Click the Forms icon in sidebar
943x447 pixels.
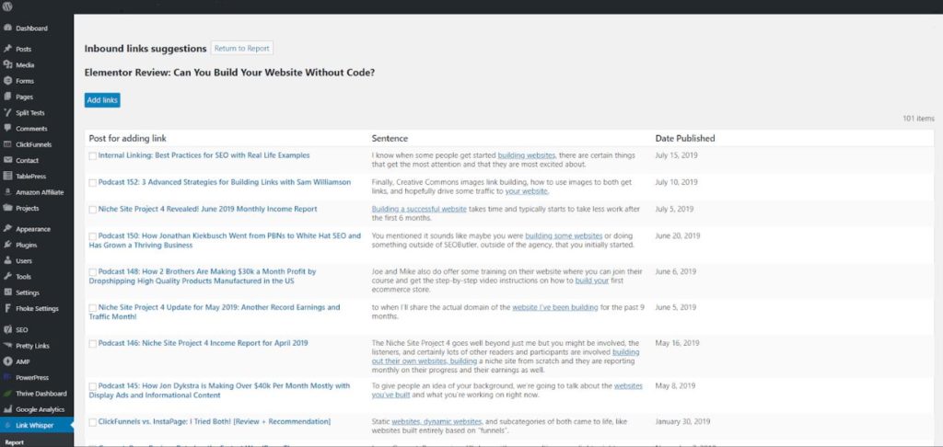(x=7, y=81)
